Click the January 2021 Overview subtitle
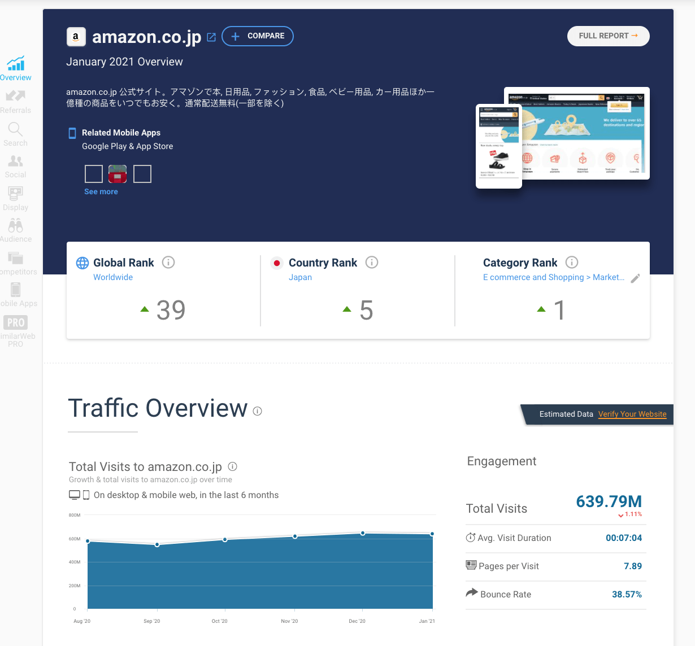695x646 pixels. coord(124,62)
